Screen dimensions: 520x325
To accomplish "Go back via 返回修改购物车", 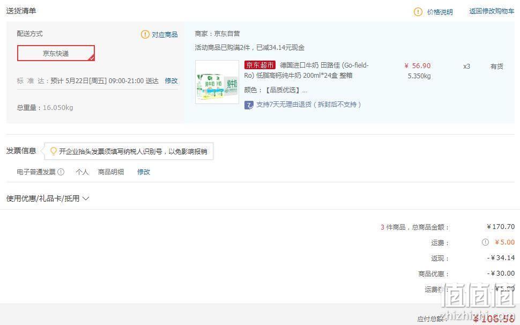I will tap(492, 11).
